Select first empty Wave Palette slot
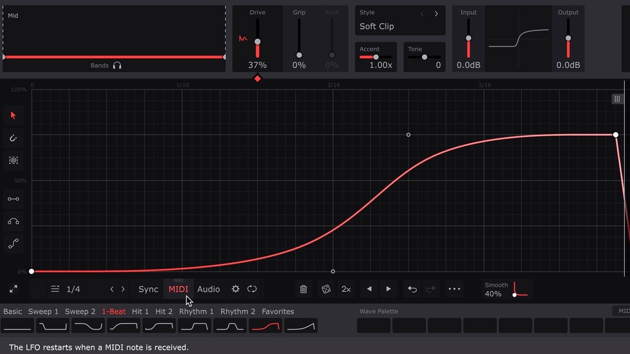 pyautogui.click(x=373, y=326)
